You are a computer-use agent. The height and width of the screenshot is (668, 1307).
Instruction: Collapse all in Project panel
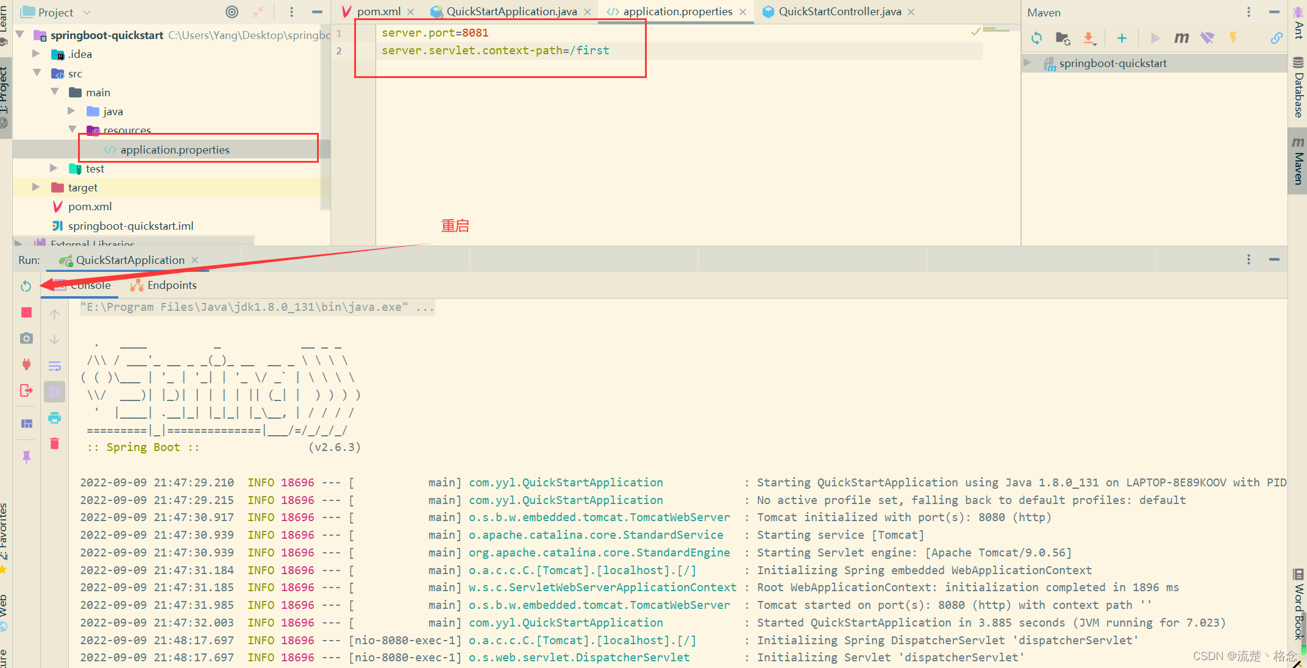tap(258, 12)
